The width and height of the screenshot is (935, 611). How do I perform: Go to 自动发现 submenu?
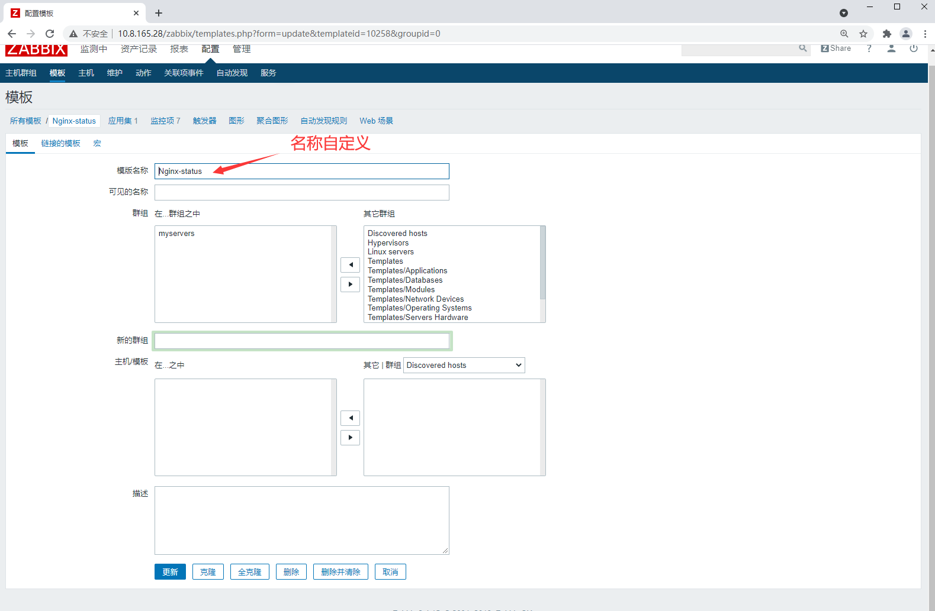click(232, 73)
